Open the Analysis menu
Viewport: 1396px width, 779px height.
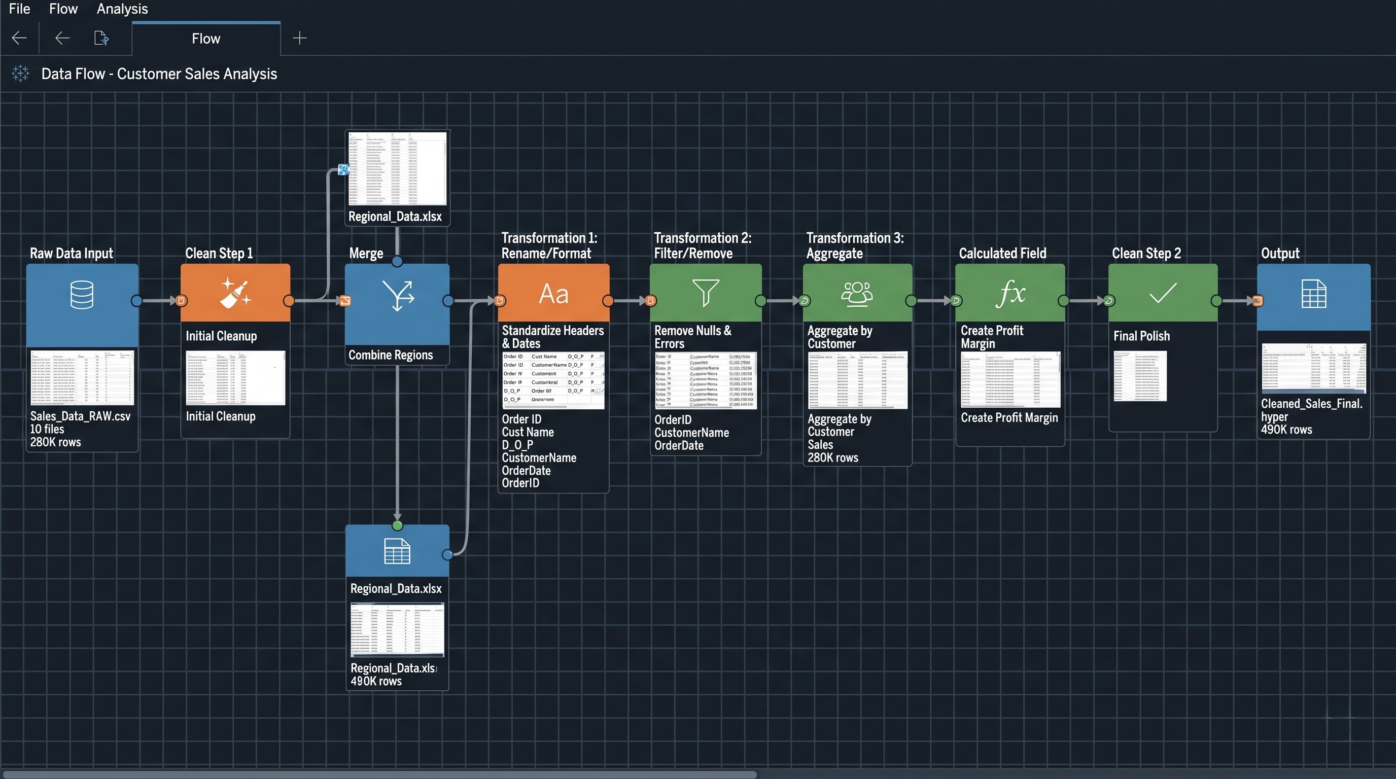[x=122, y=9]
